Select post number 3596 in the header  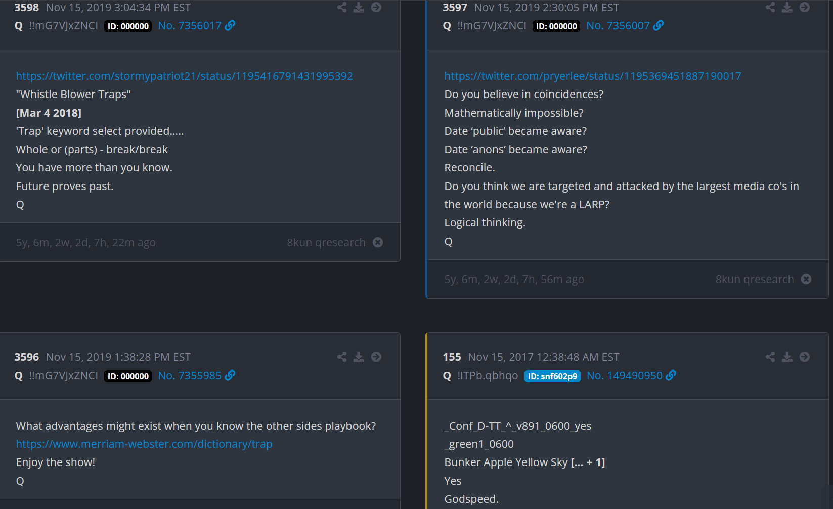[27, 357]
